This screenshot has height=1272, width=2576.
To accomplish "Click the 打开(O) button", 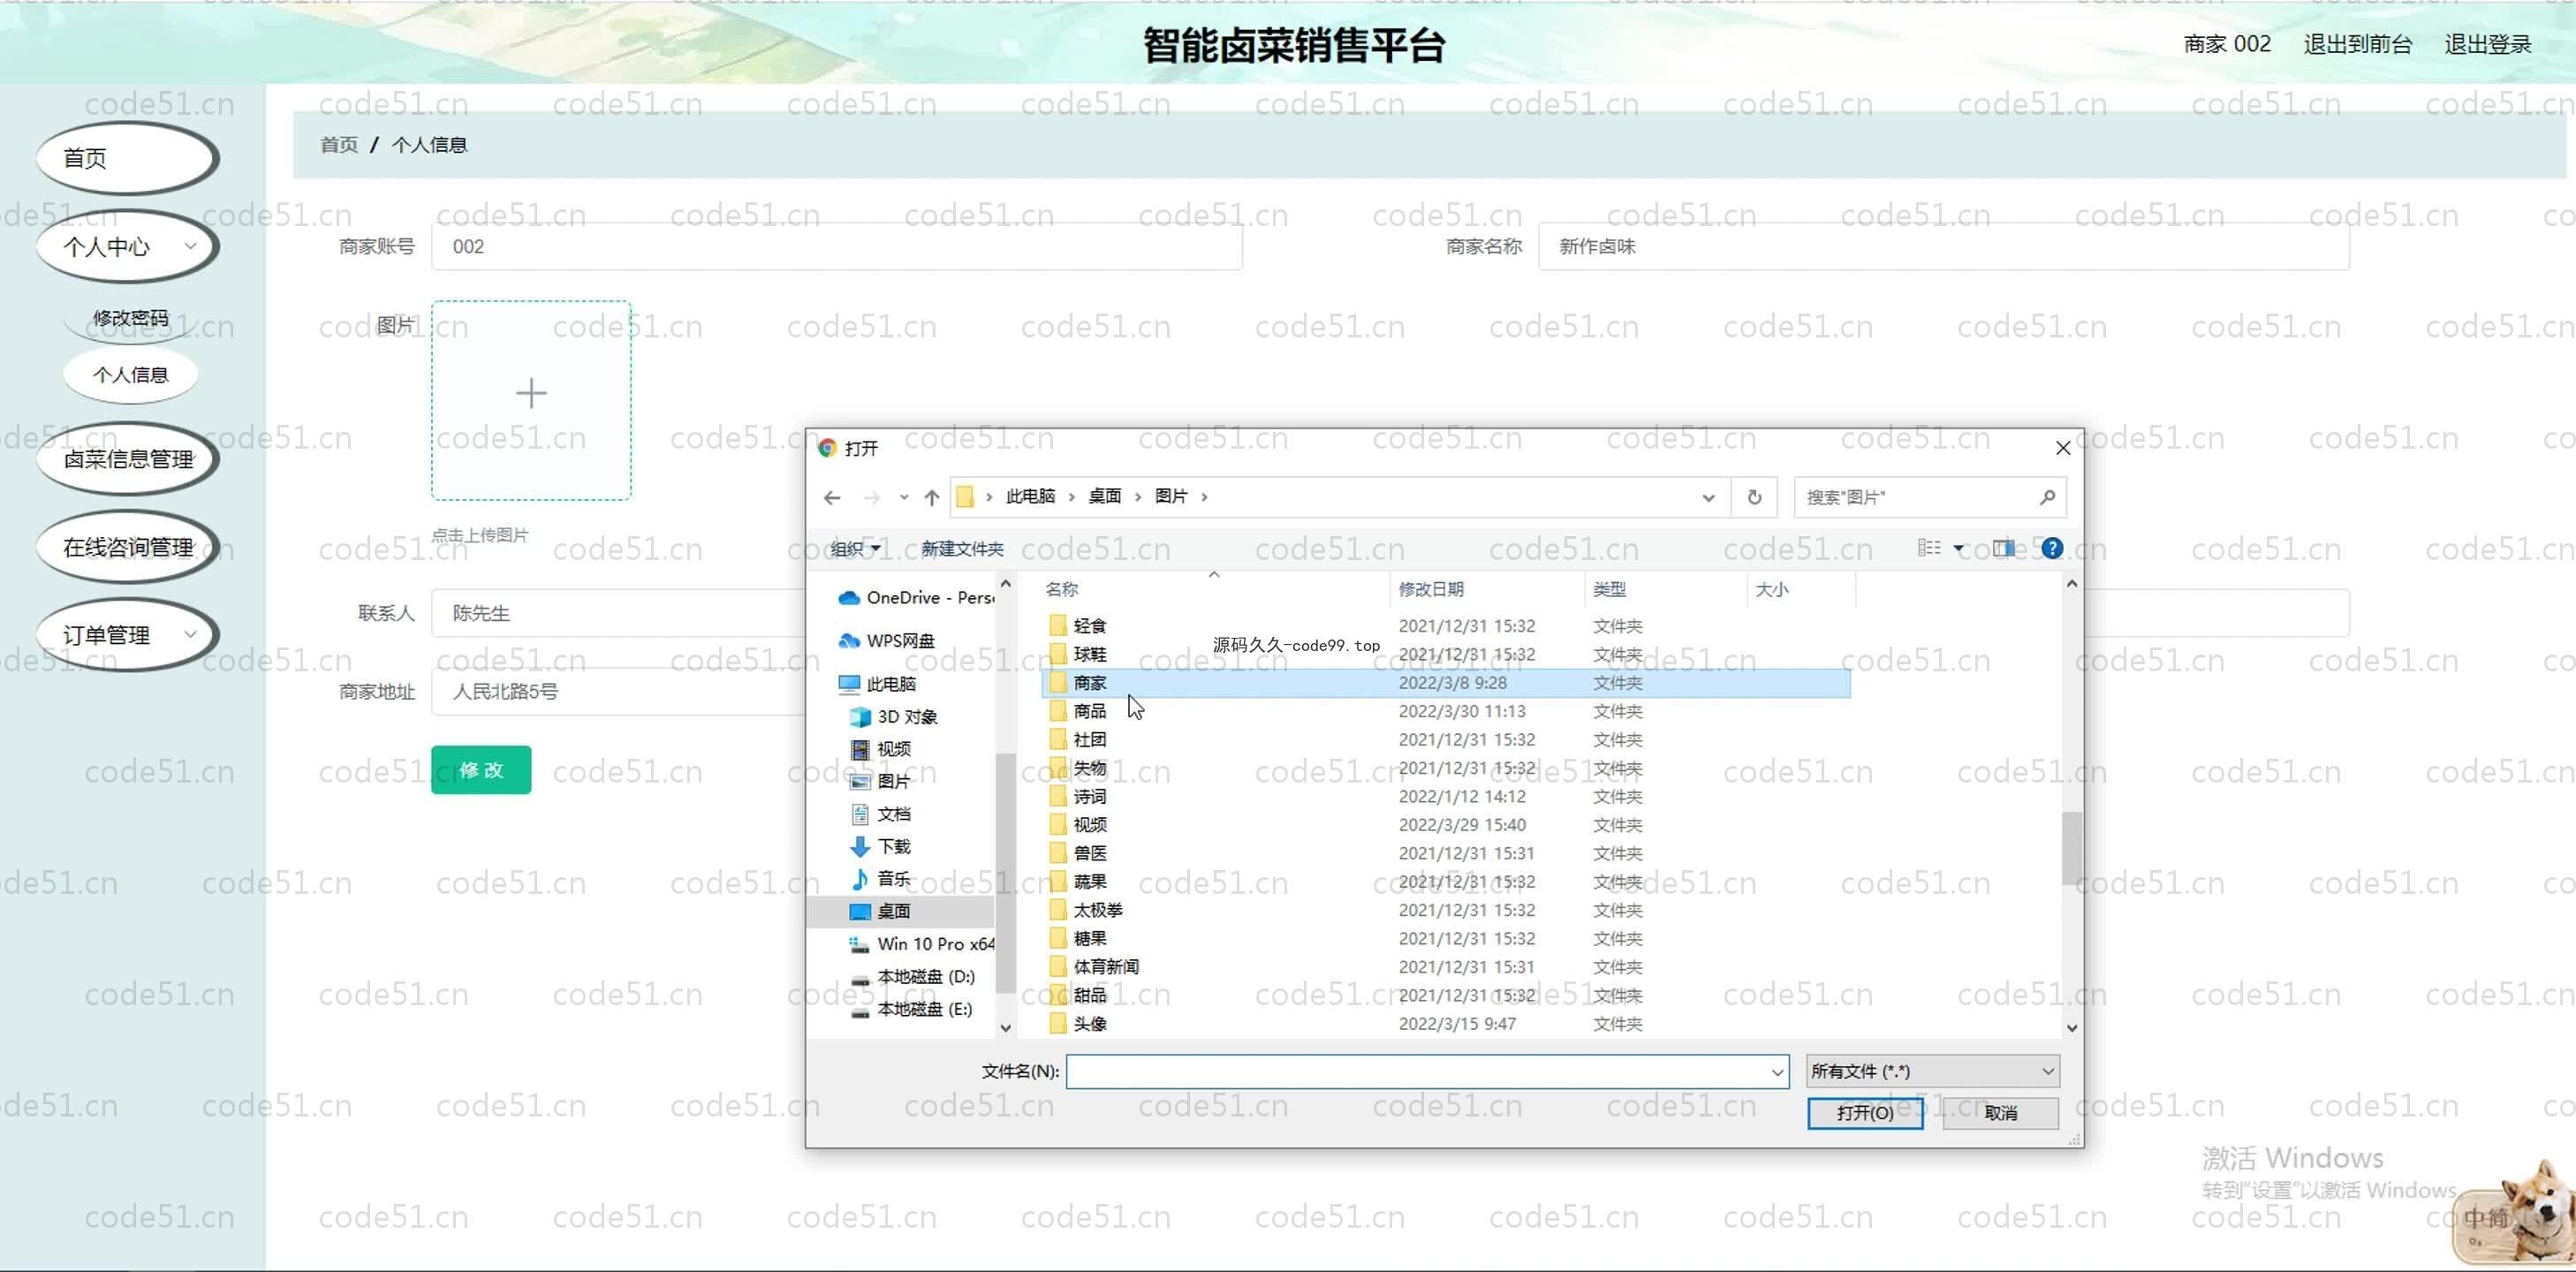I will click(x=1865, y=1113).
